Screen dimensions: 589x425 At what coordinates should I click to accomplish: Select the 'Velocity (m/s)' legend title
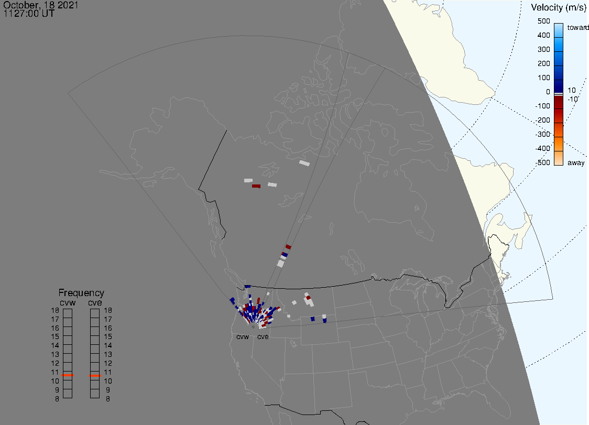pyautogui.click(x=558, y=7)
